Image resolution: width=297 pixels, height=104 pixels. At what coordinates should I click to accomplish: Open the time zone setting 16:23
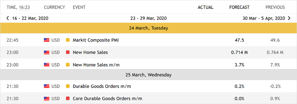24,8
